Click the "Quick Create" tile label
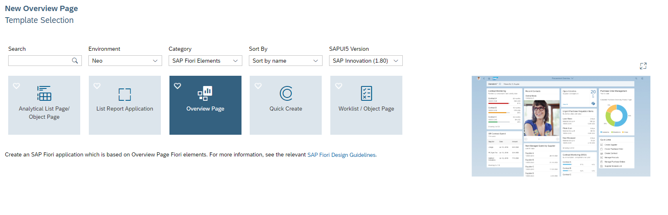 coord(286,109)
